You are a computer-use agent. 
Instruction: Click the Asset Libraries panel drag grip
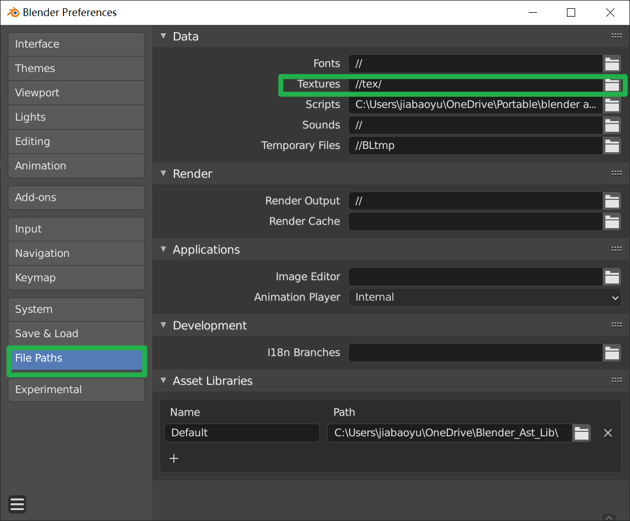pos(616,380)
